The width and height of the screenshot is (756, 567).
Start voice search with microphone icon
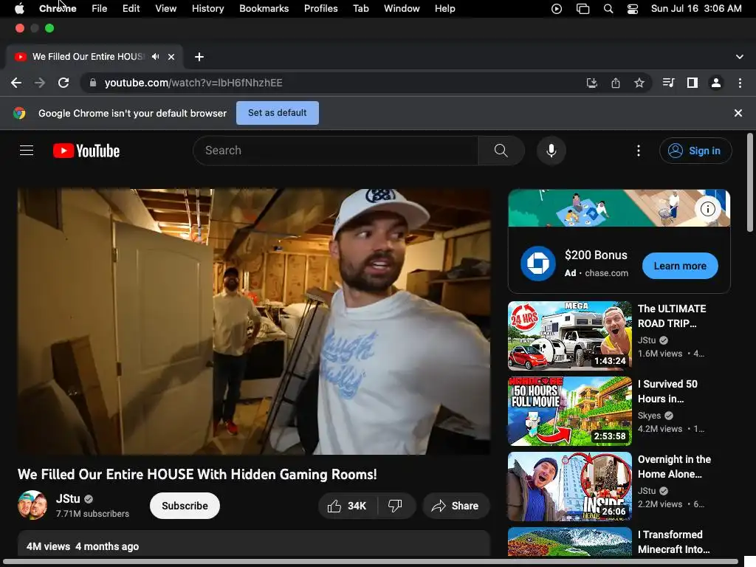[x=551, y=151]
